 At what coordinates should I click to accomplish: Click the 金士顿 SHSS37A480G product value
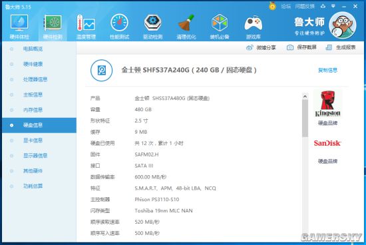point(172,99)
